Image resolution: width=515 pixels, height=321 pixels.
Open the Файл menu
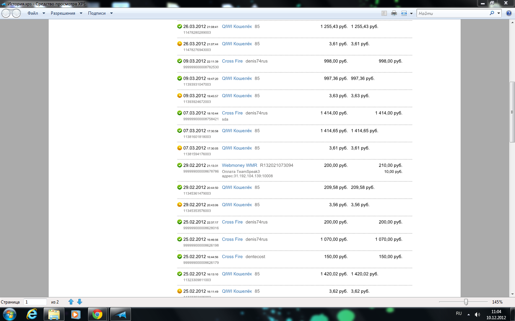pos(36,13)
